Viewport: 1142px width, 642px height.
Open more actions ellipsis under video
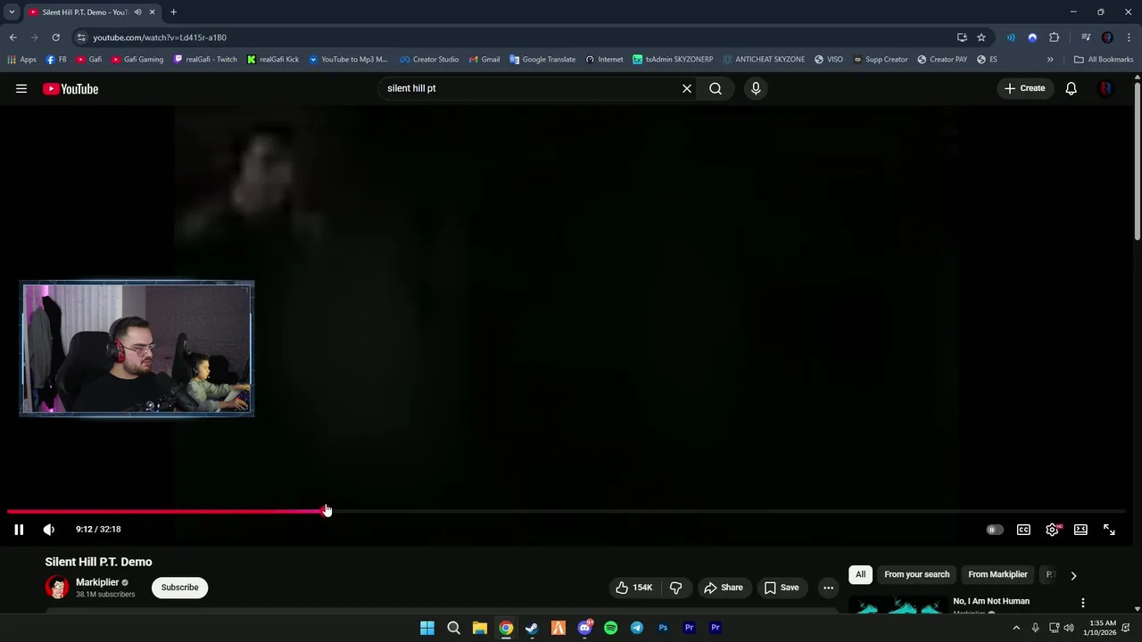828,588
